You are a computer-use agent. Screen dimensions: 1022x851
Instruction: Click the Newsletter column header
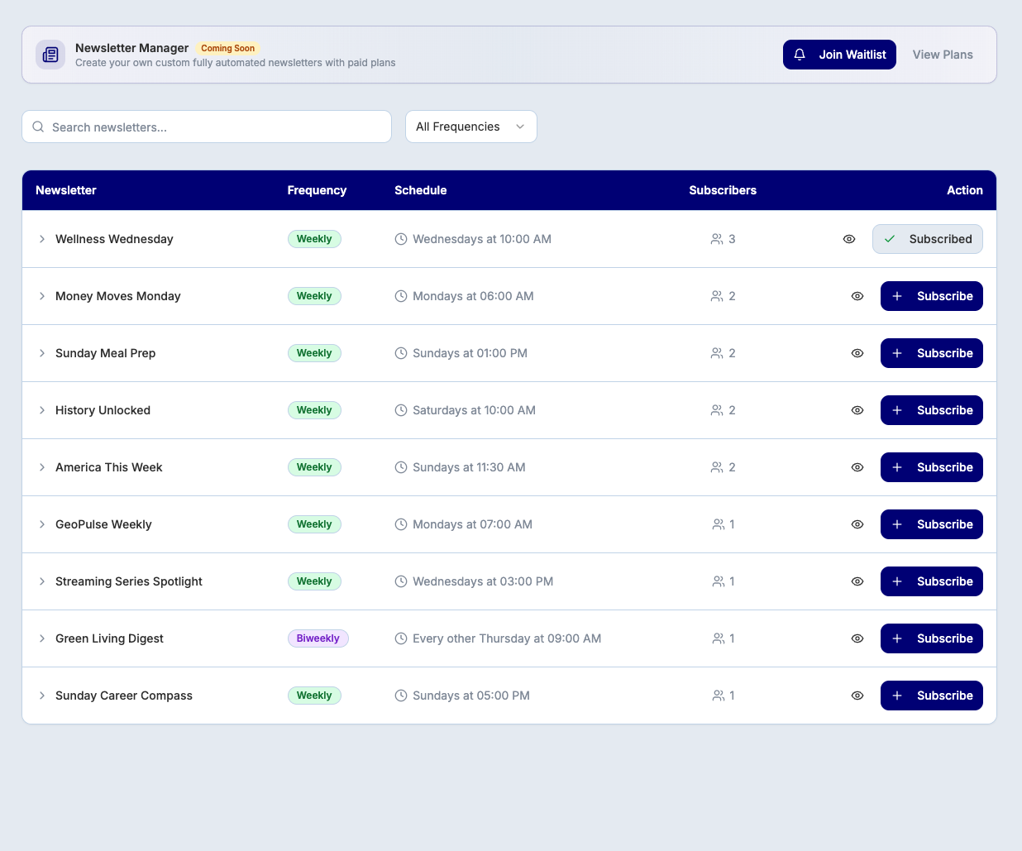pos(66,190)
